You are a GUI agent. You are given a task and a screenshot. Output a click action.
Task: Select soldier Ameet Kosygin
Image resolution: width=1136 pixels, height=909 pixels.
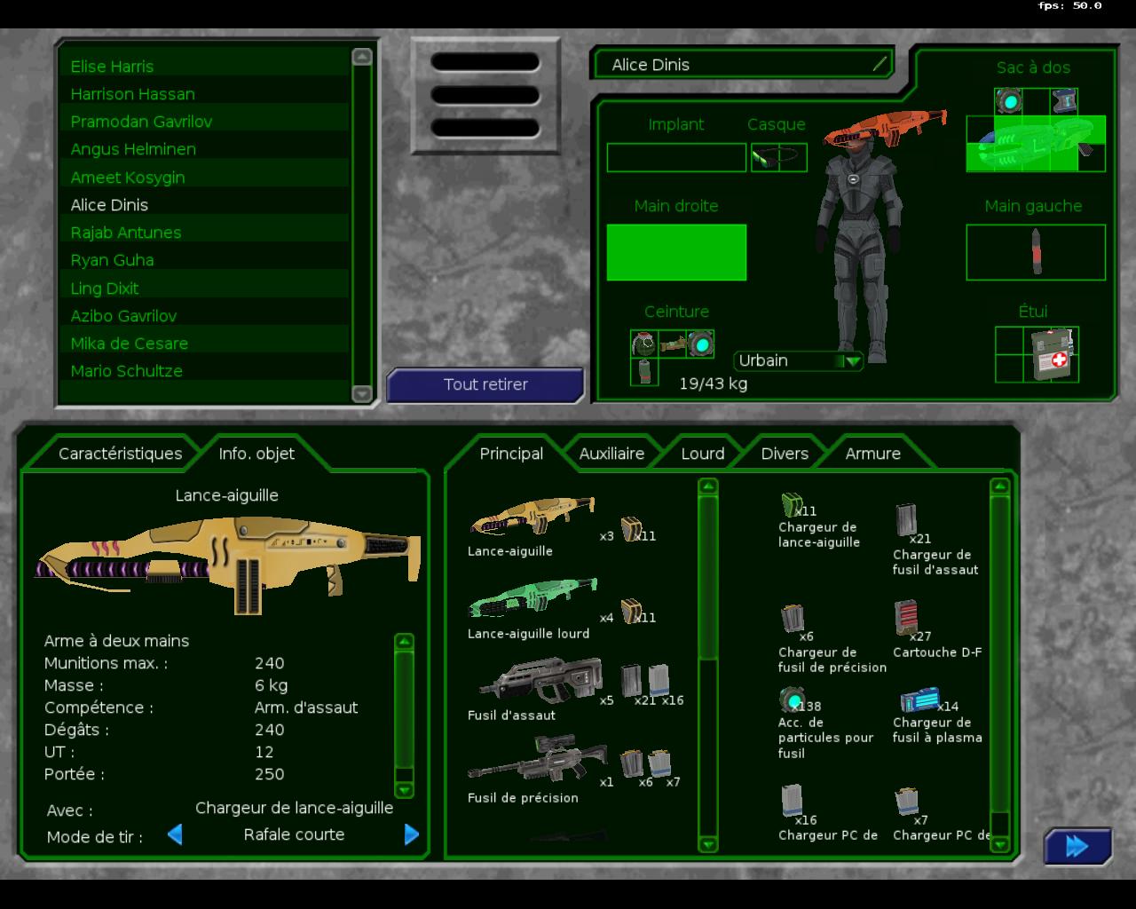click(x=205, y=178)
